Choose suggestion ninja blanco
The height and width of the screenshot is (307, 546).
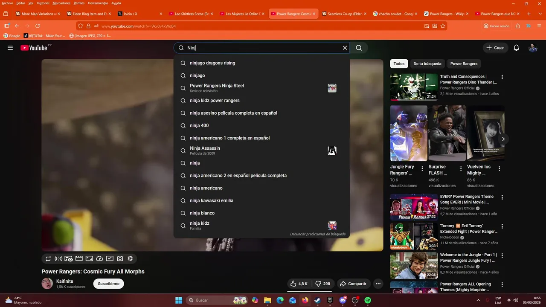tap(261, 213)
